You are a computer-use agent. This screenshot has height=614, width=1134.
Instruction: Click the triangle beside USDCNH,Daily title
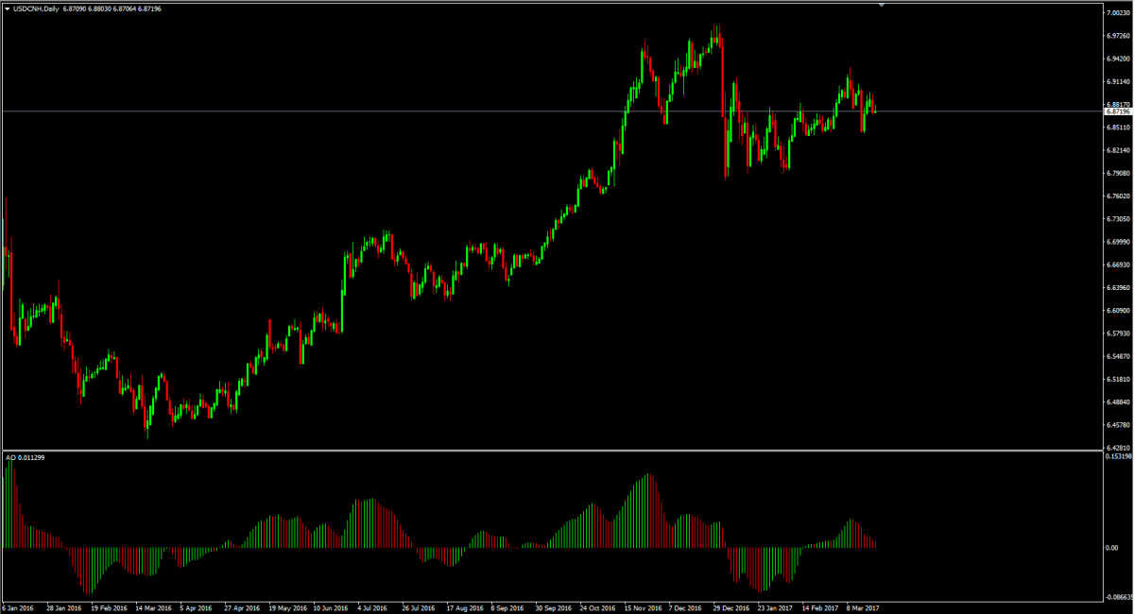(6, 9)
